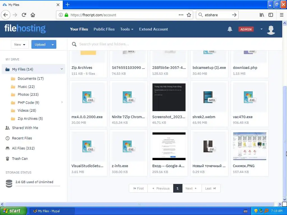Screen dimensions: 287x215
Task: Open Public Files navigation item
Action: pyautogui.click(x=104, y=29)
